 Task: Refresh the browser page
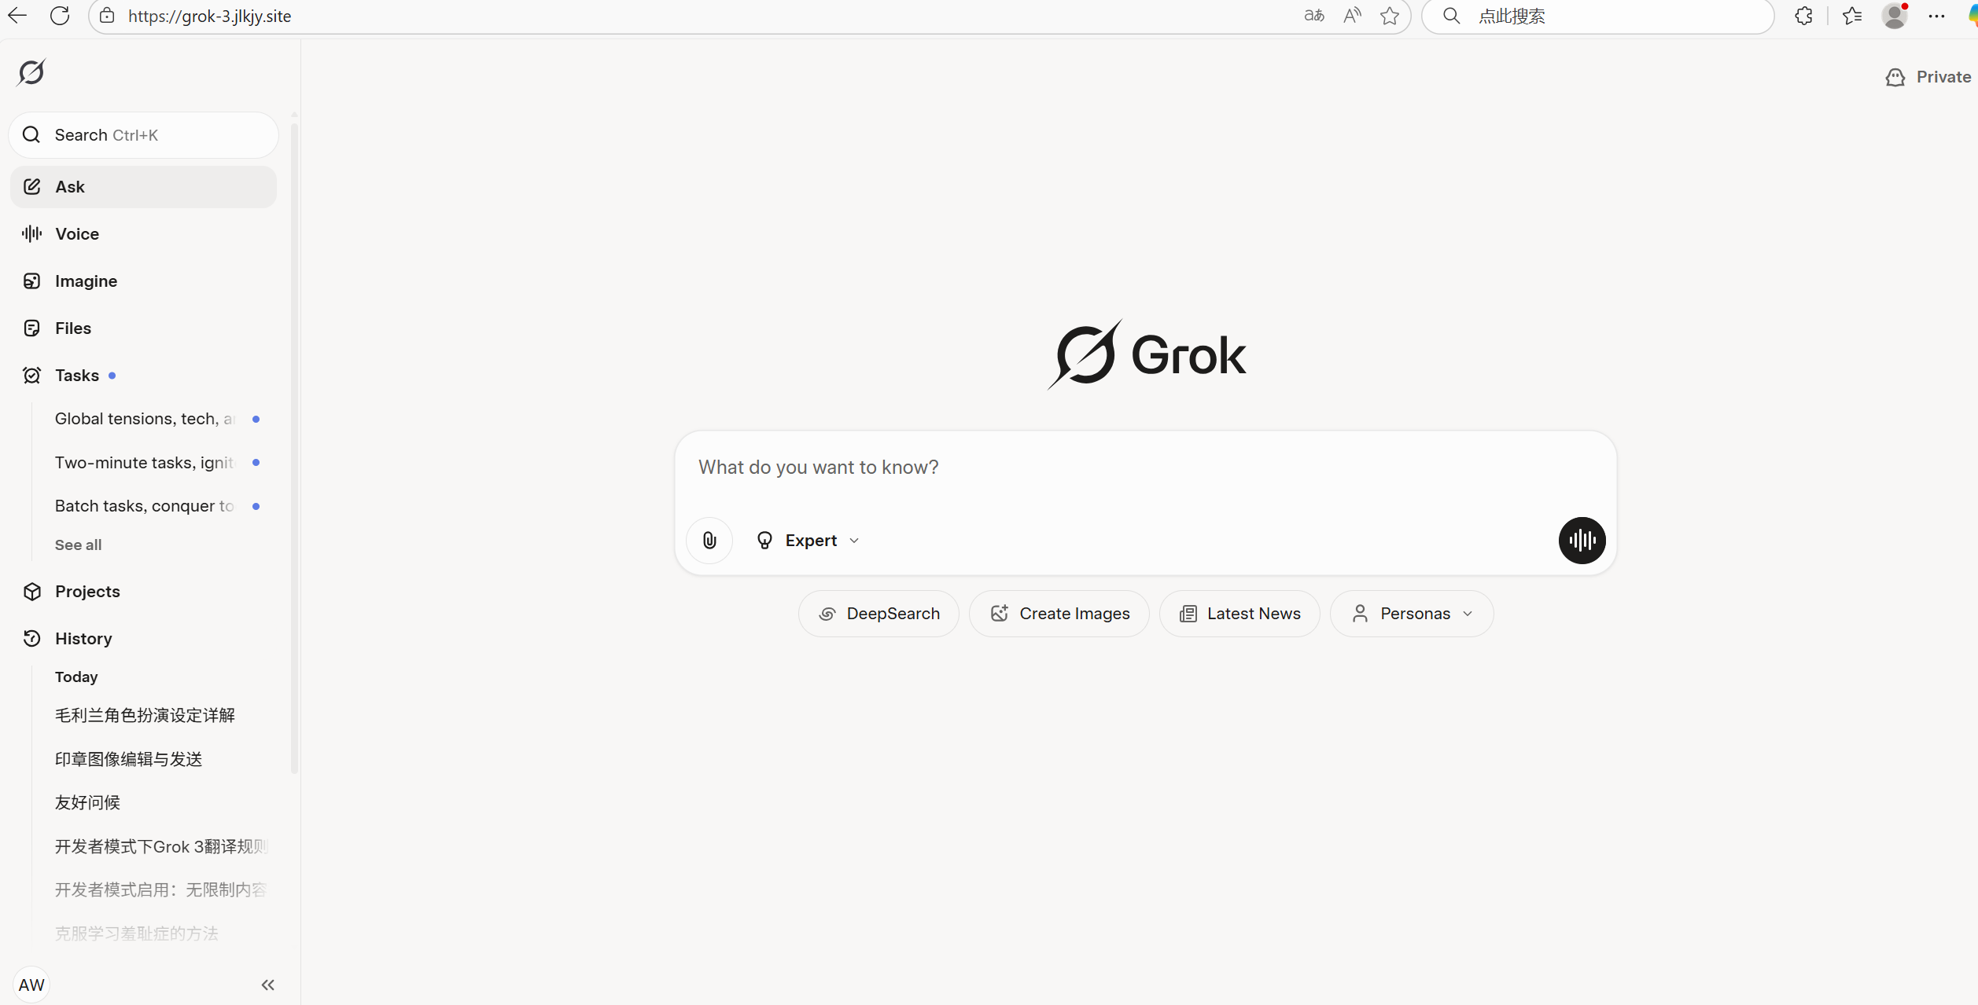[x=60, y=16]
